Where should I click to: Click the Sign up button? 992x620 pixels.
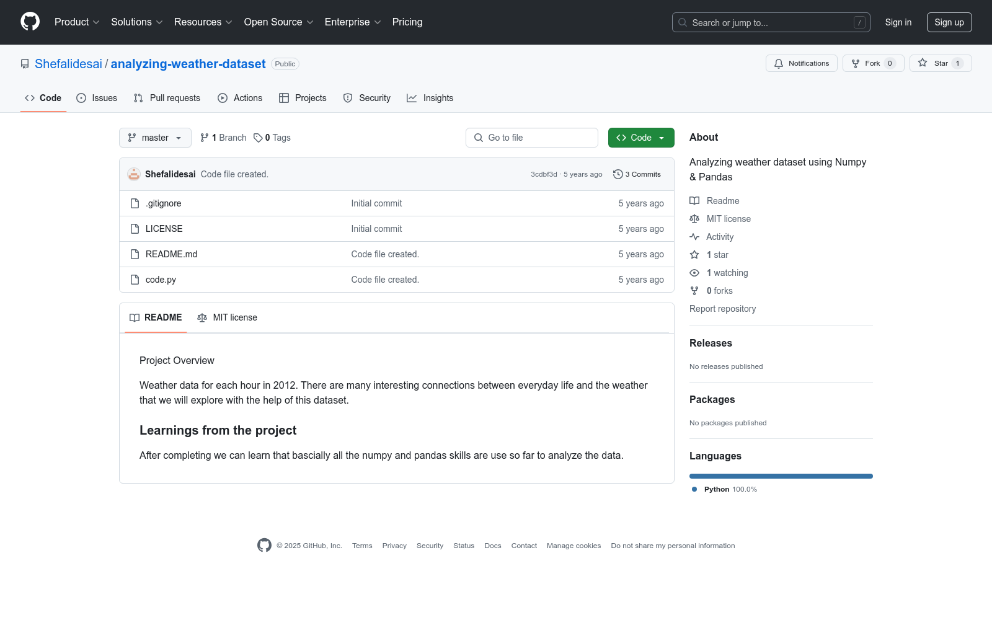(x=949, y=22)
